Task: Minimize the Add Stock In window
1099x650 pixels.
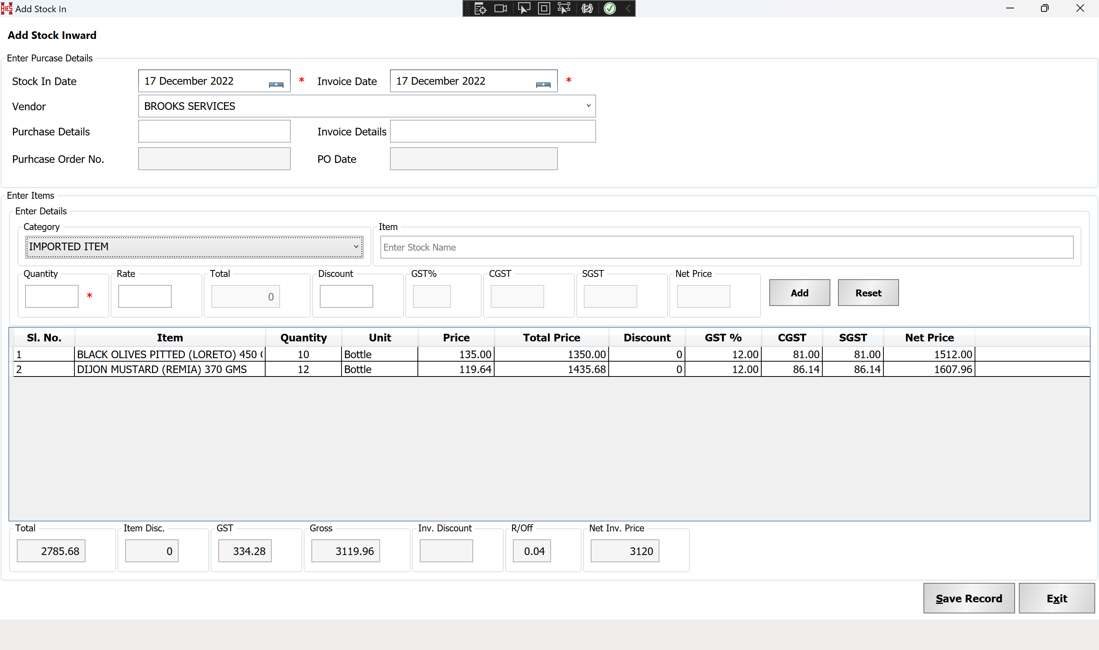Action: (1010, 8)
